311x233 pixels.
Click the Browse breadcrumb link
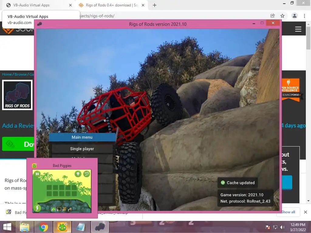pyautogui.click(x=21, y=74)
